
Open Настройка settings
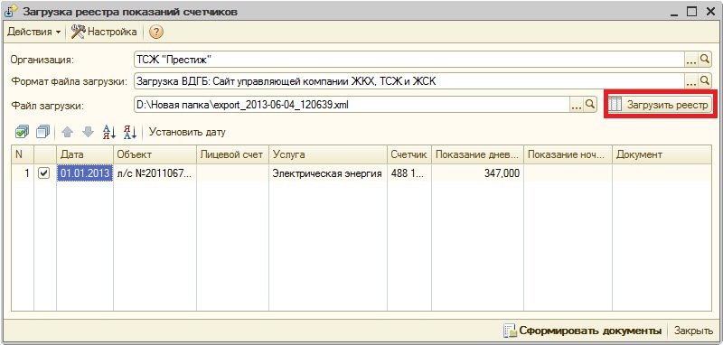point(104,32)
